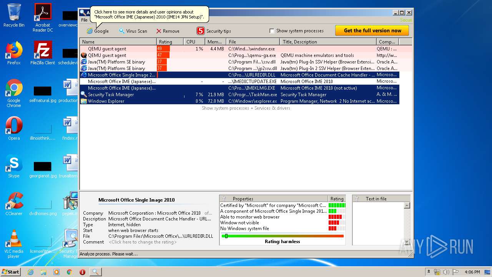Click the Java Platform SE binary ssv.dll icon

[x=84, y=62]
